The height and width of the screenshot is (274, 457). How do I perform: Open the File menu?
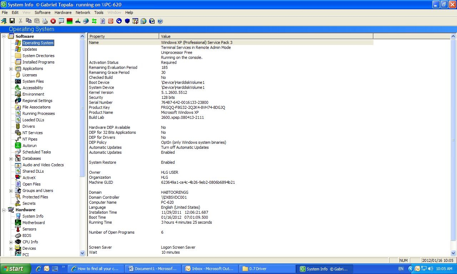pyautogui.click(x=5, y=12)
